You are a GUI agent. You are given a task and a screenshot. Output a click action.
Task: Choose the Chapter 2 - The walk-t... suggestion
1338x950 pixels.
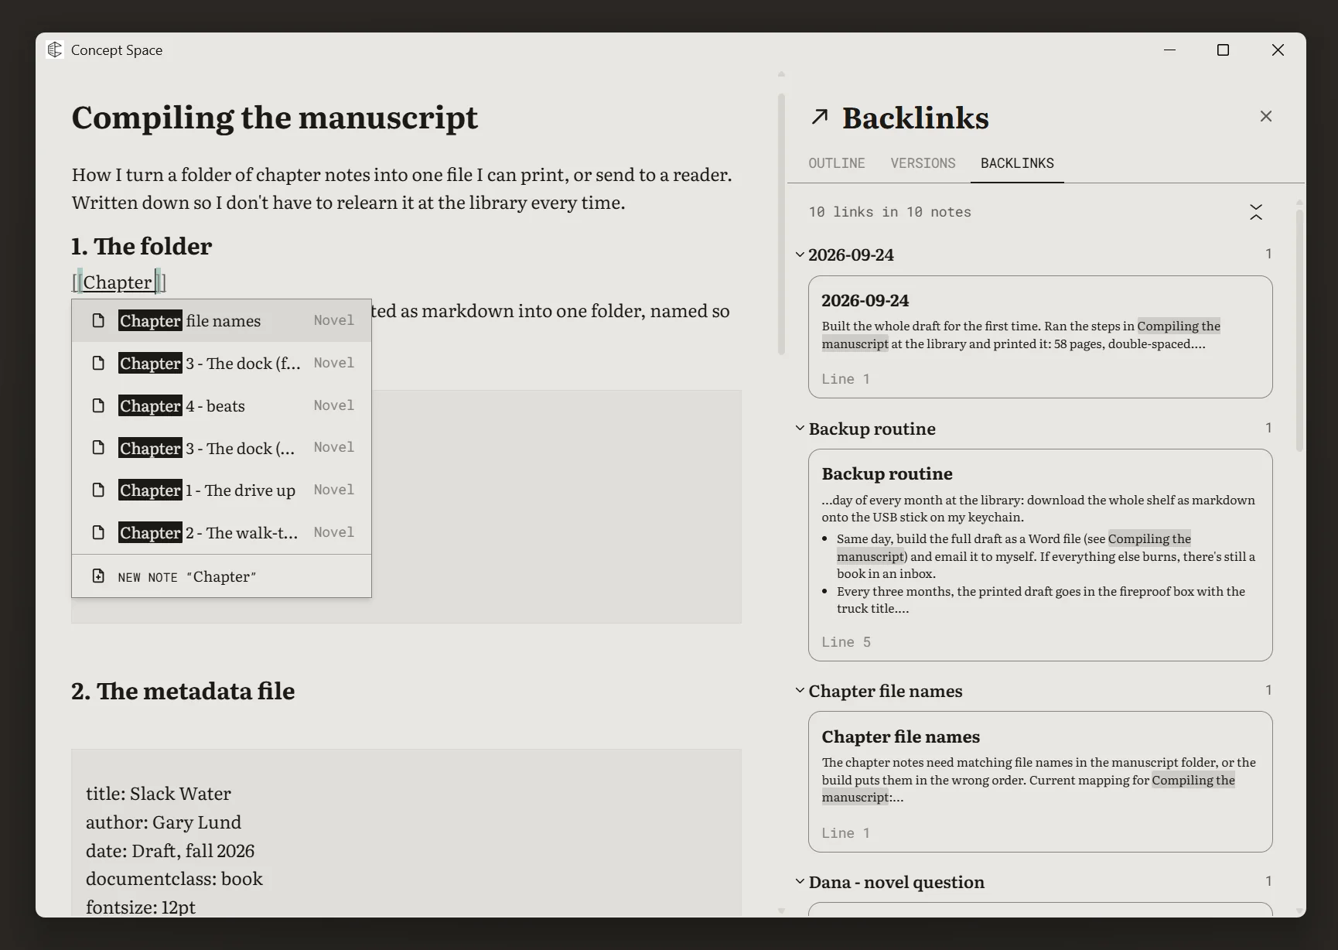[221, 532]
